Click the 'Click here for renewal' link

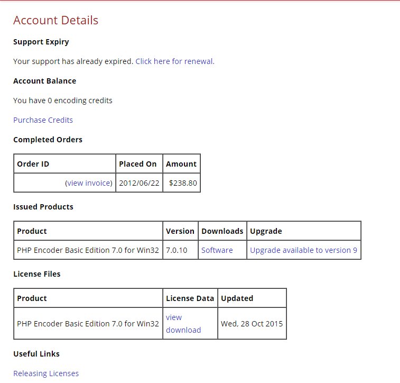[174, 61]
